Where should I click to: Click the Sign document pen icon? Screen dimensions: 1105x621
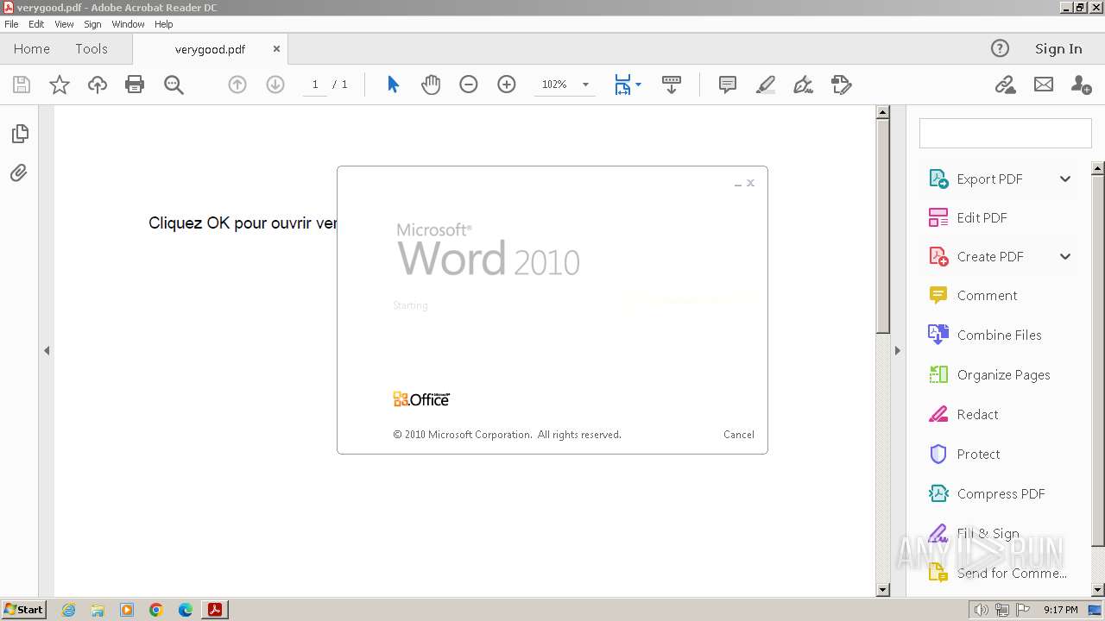tap(804, 85)
